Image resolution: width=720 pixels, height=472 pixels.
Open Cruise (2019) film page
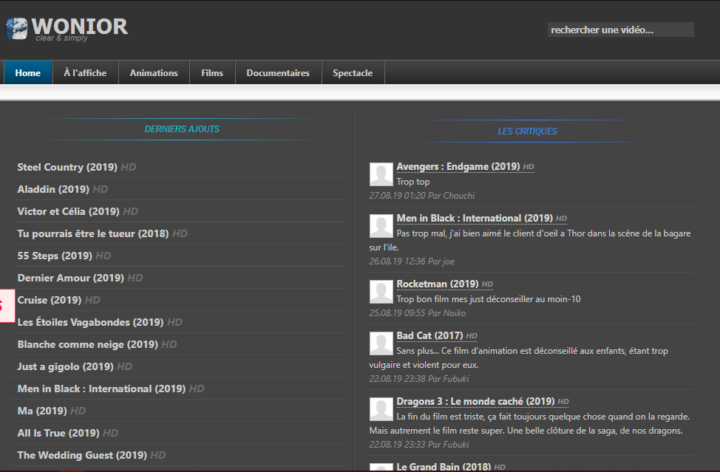point(50,300)
